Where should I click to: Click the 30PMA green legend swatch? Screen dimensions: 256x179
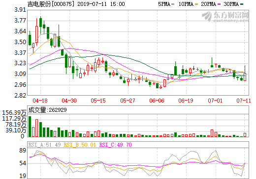242,4
